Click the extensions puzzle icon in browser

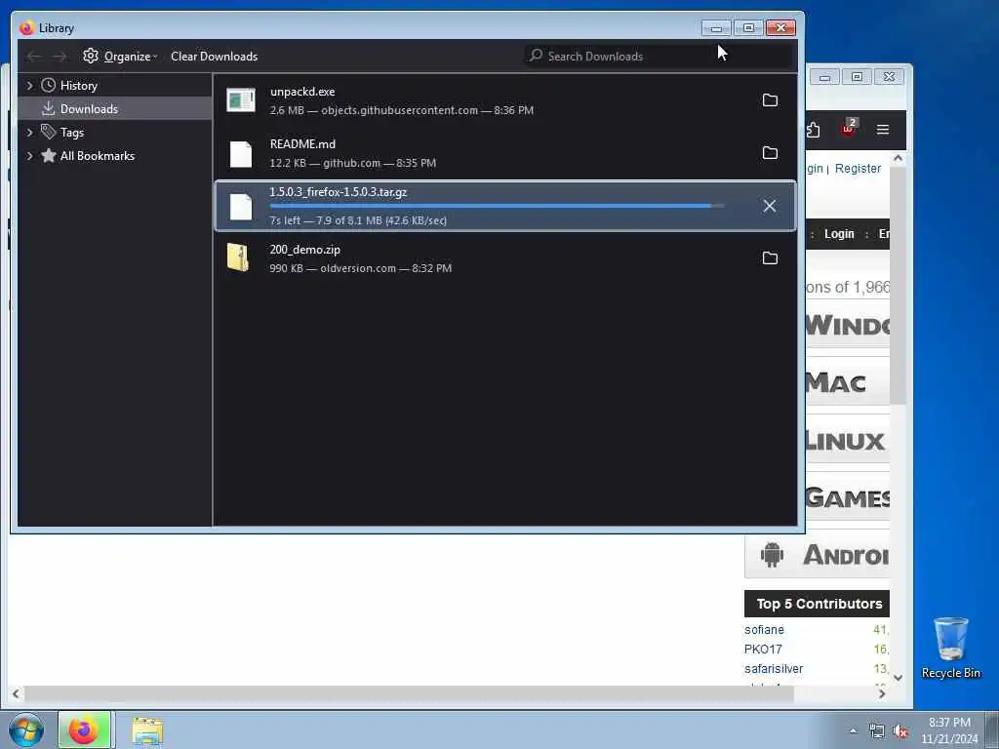click(x=813, y=130)
